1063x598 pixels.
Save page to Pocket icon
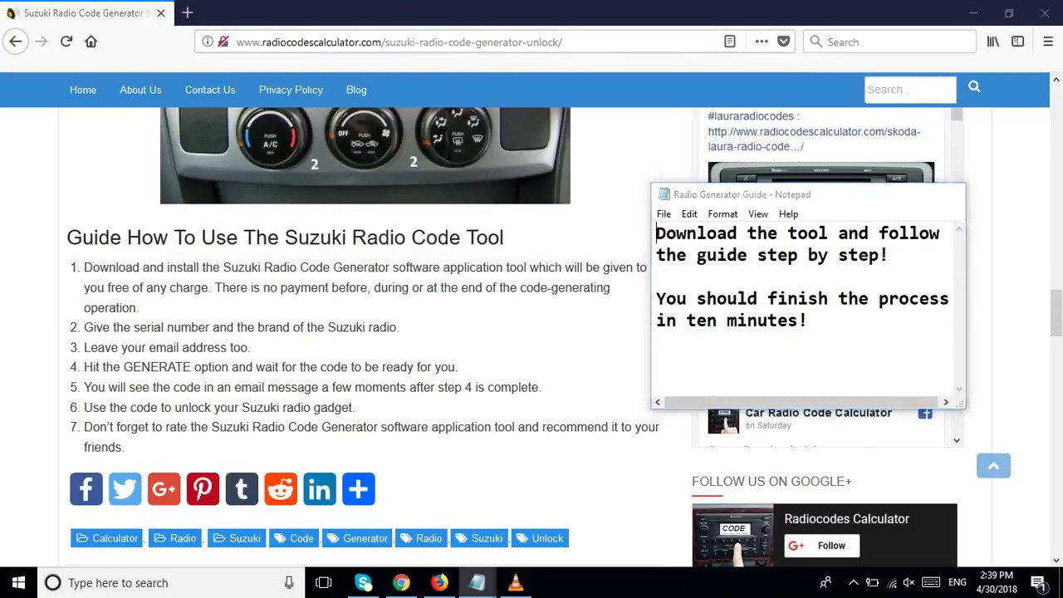point(783,42)
